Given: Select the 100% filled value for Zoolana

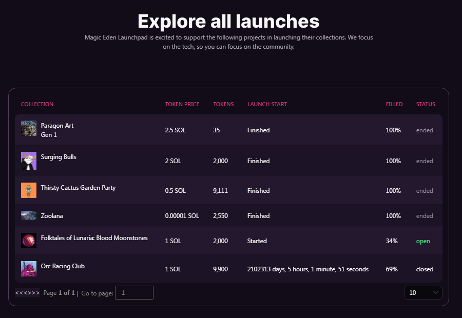Looking at the screenshot, I should pyautogui.click(x=393, y=216).
